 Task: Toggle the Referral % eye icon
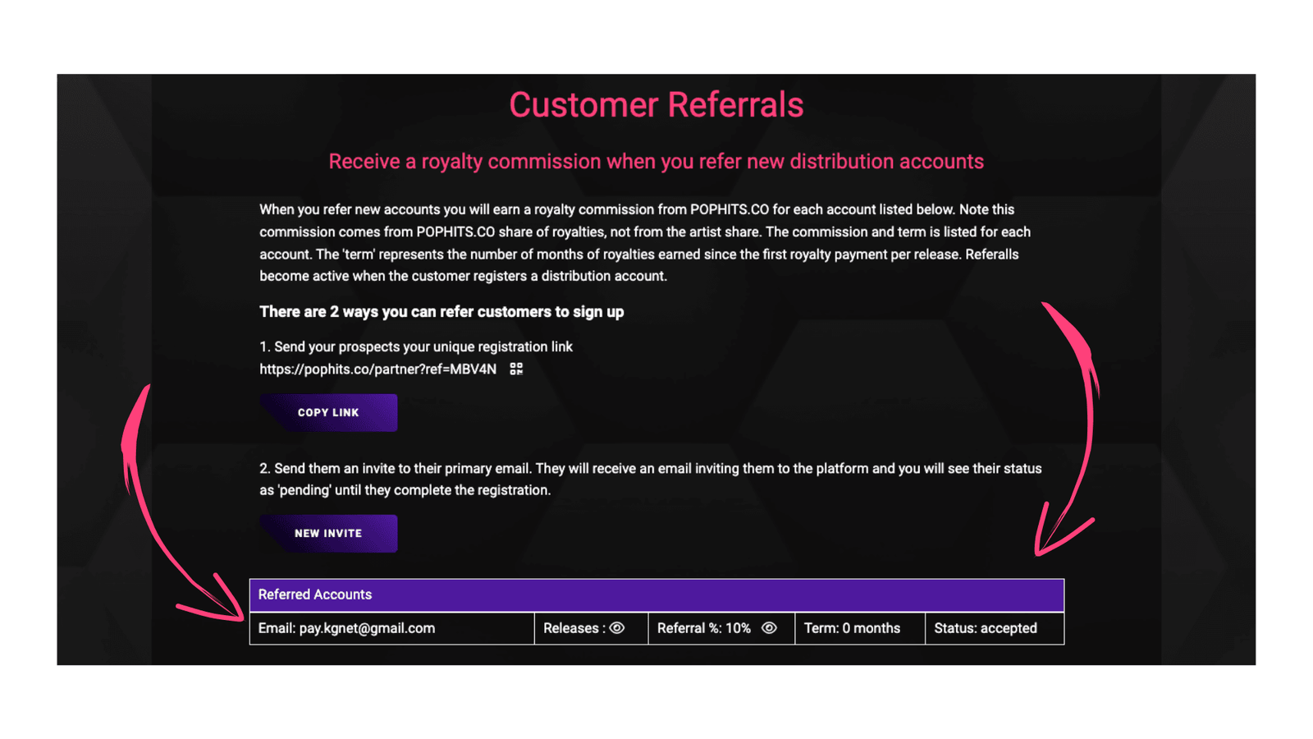tap(769, 628)
